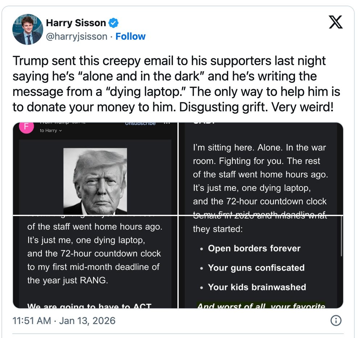This screenshot has height=338, width=359.
Task: Click the pink F sender avatar
Action: (26, 127)
